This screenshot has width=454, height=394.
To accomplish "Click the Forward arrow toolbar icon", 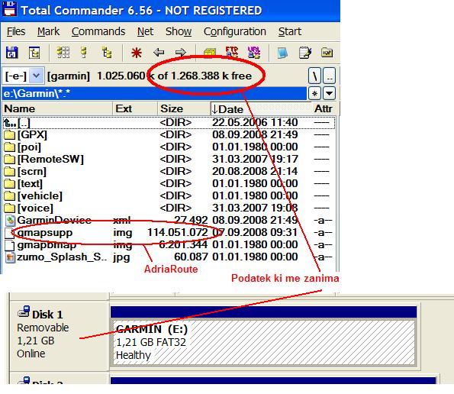I will (x=180, y=53).
